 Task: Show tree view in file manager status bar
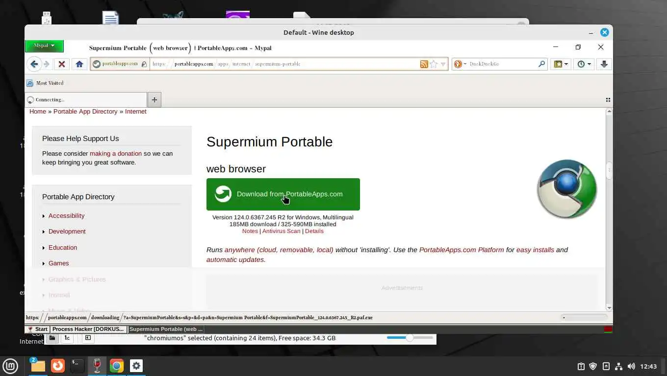point(67,338)
